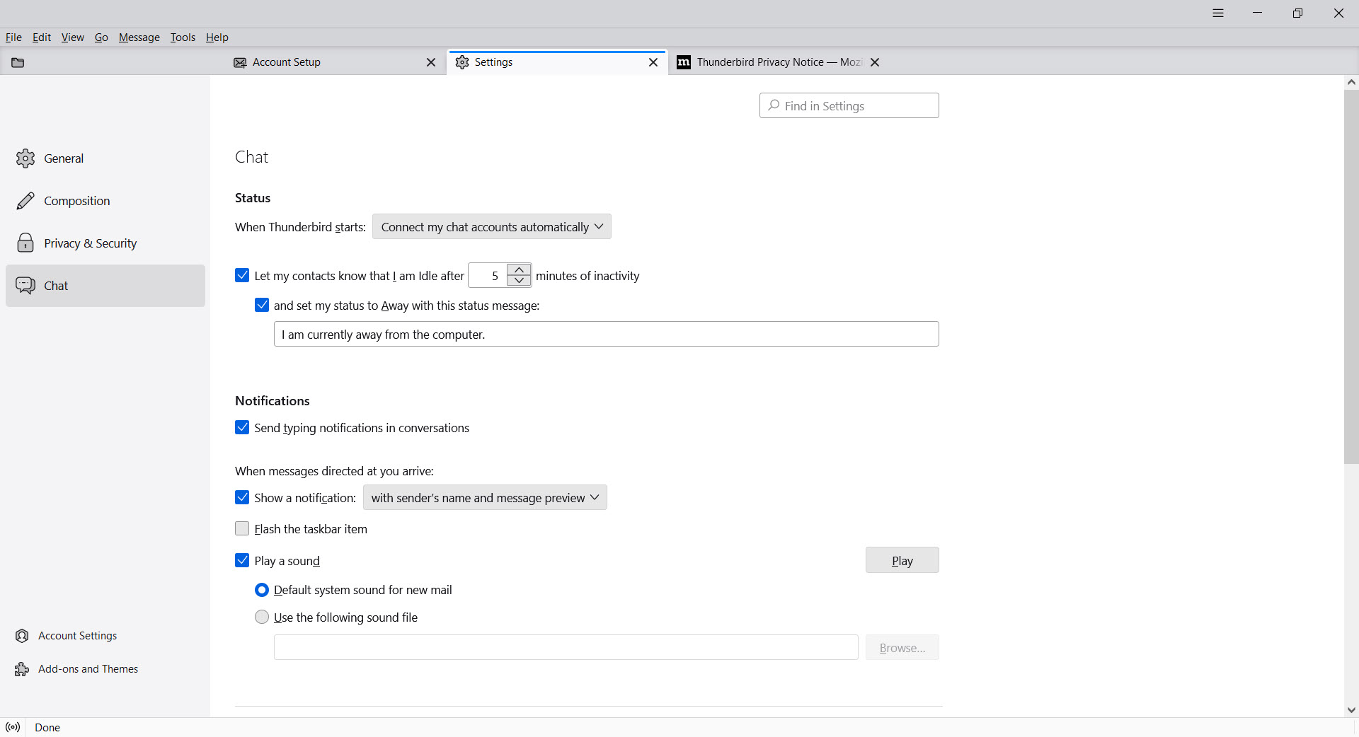
Task: Open Add-ons and Themes puzzle icon
Action: click(x=22, y=669)
